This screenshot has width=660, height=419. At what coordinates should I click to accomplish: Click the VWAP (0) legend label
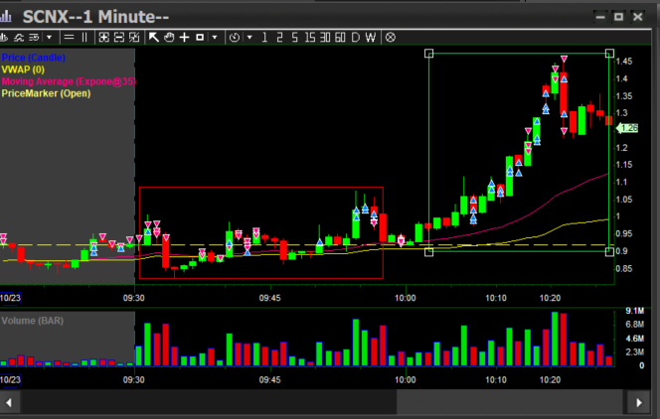23,70
